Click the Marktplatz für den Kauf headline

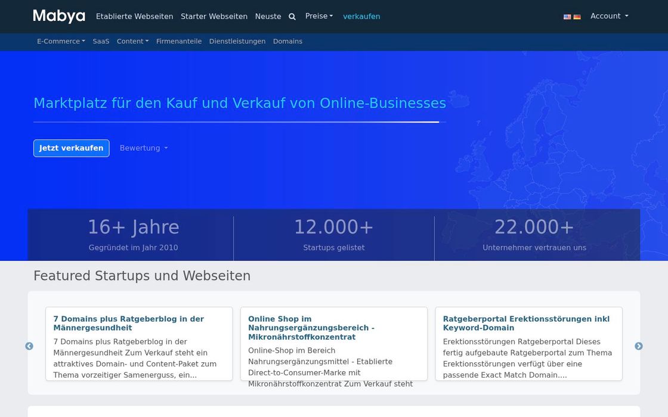(x=240, y=103)
